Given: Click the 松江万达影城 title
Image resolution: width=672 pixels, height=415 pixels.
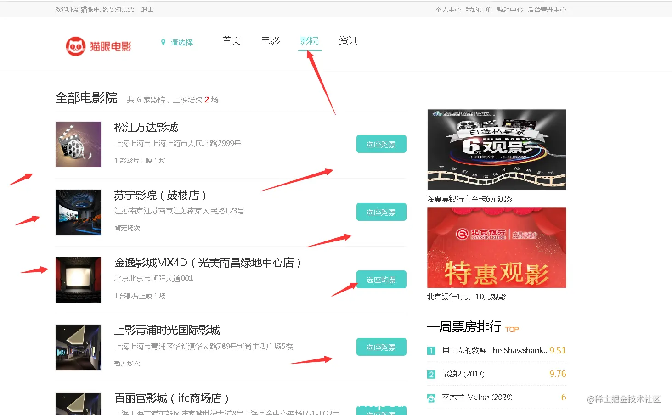Looking at the screenshot, I should 146,127.
